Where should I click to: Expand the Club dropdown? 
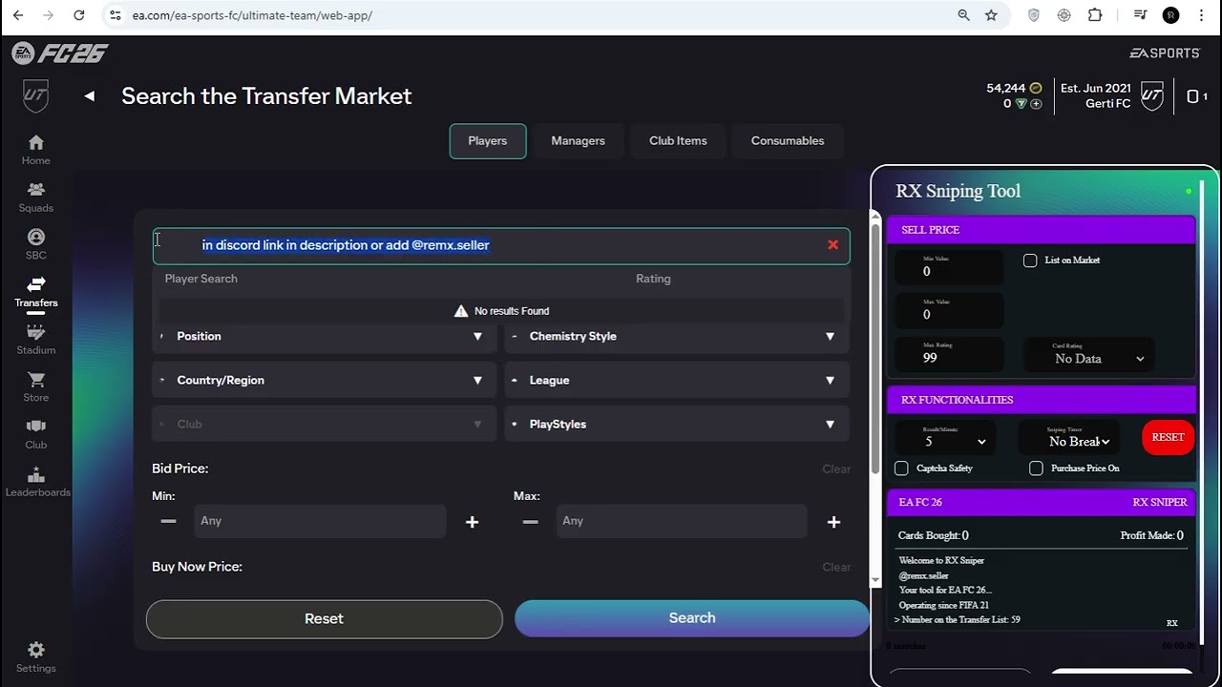click(325, 424)
